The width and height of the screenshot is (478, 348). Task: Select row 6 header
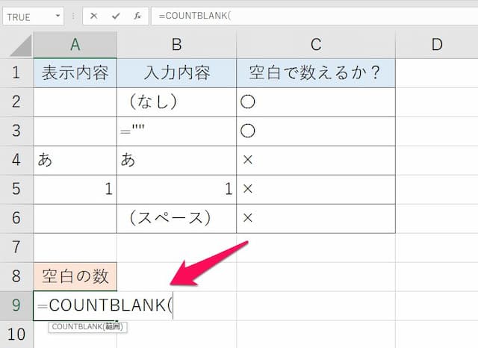[16, 218]
